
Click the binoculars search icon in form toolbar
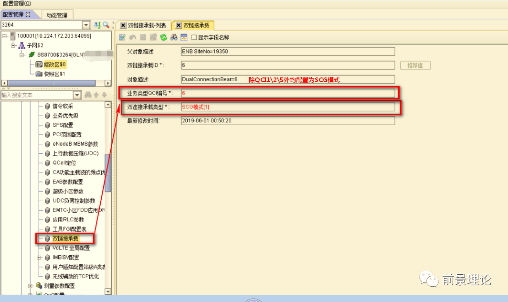174,37
